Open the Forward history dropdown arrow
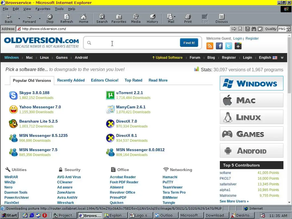 pos(40,19)
